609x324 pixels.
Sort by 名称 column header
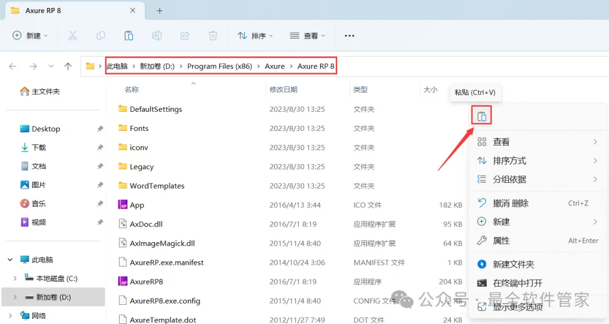point(131,89)
